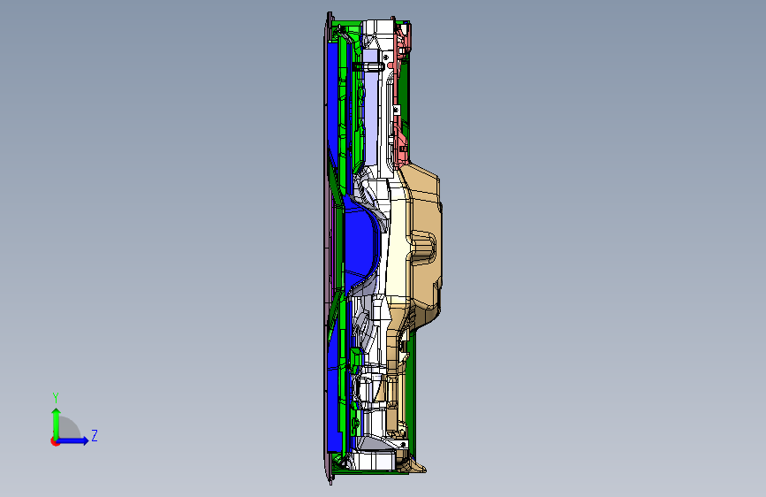This screenshot has width=766, height=497.
Task: Click the Z label of the axis triad
Action: [x=95, y=435]
